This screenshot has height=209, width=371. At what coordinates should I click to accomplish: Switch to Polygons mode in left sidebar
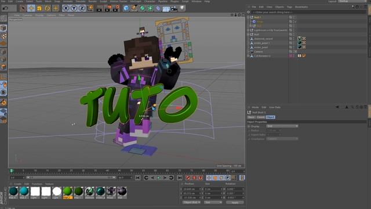3,67
